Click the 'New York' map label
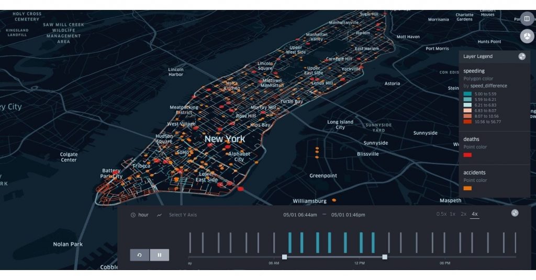The image size is (536, 280). click(225, 139)
